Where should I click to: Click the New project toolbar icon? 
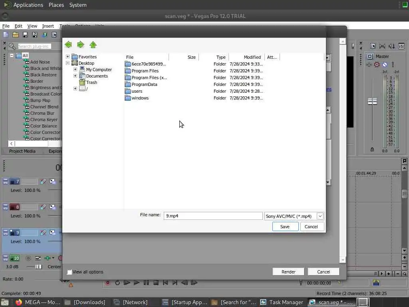(x=6, y=34)
